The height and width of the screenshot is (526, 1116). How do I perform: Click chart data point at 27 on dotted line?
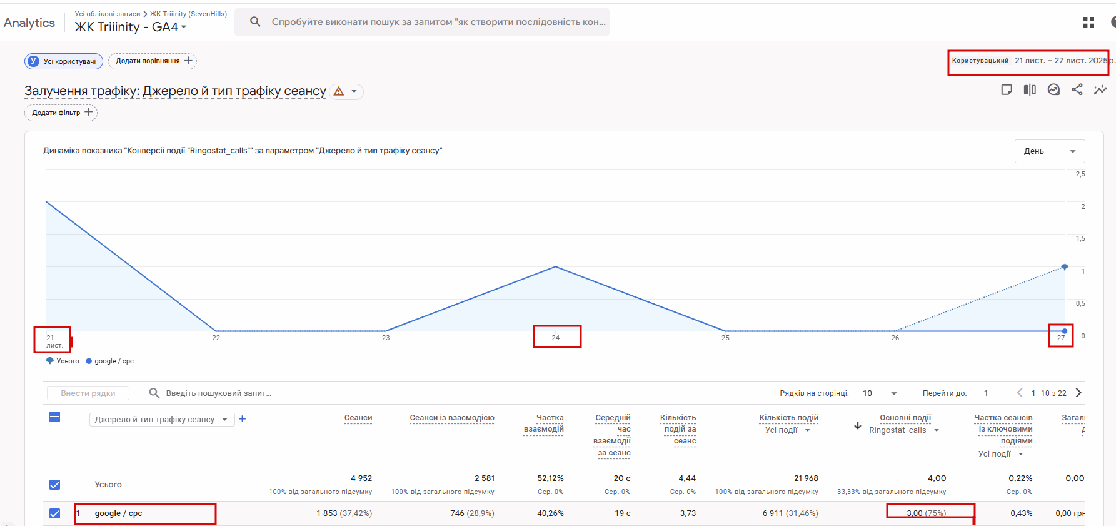coord(1065,267)
